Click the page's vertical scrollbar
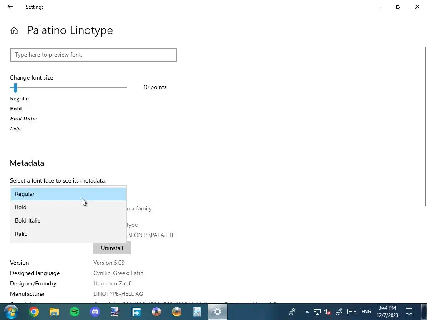Viewport: 427px width, 320px height. pos(426,127)
